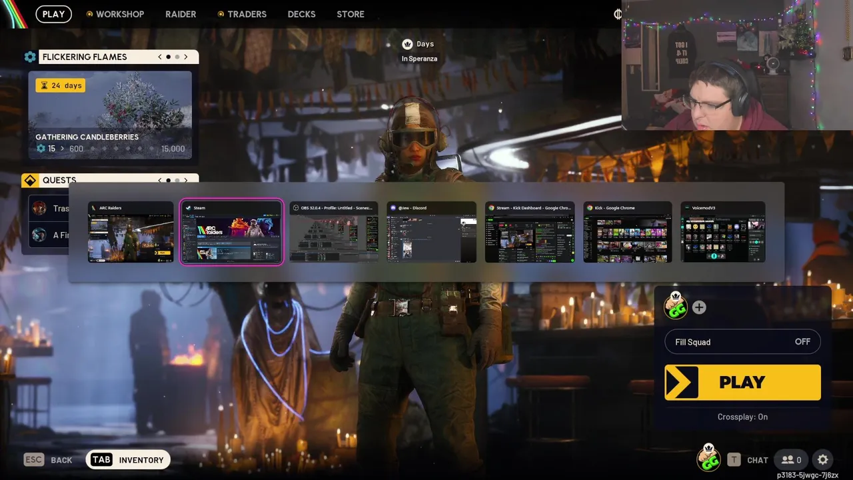Viewport: 853px width, 480px height.
Task: Click the currency coin icon at top
Action: tap(618, 14)
